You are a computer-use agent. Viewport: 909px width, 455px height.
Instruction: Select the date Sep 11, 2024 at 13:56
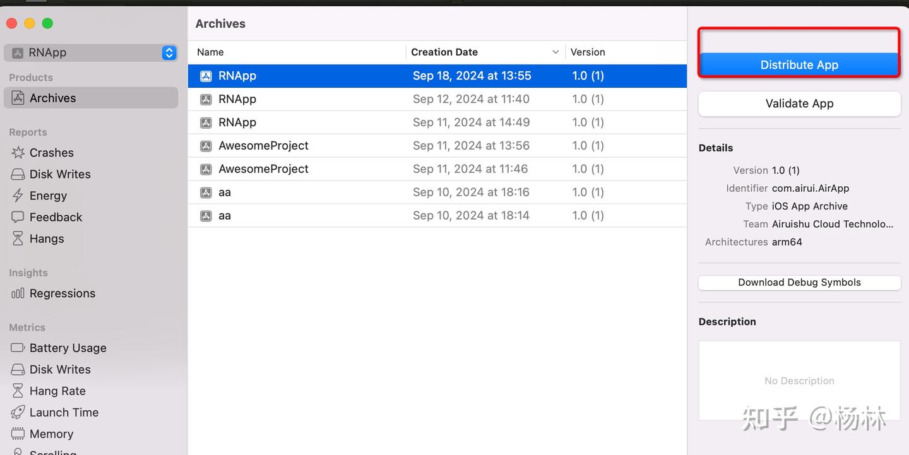pos(471,146)
